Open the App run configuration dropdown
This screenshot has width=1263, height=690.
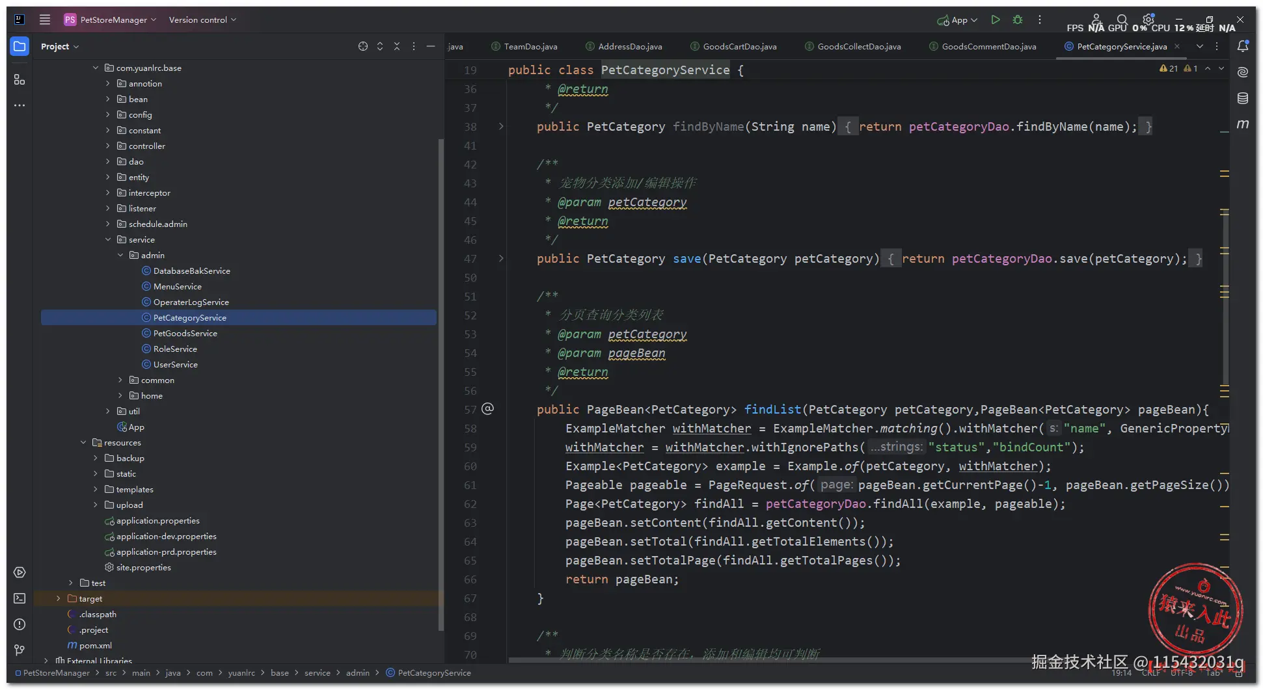click(957, 20)
